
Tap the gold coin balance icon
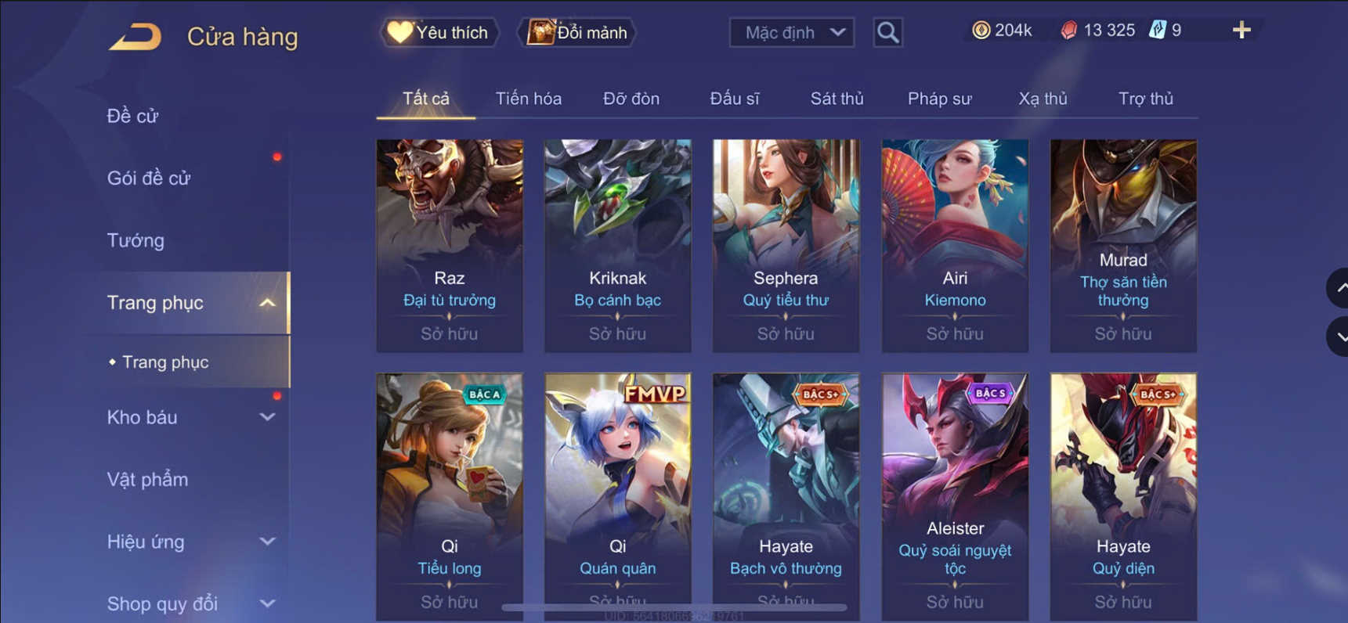[x=981, y=31]
